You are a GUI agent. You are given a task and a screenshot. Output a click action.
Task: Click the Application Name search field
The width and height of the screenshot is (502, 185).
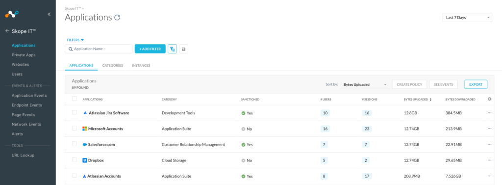click(x=99, y=49)
